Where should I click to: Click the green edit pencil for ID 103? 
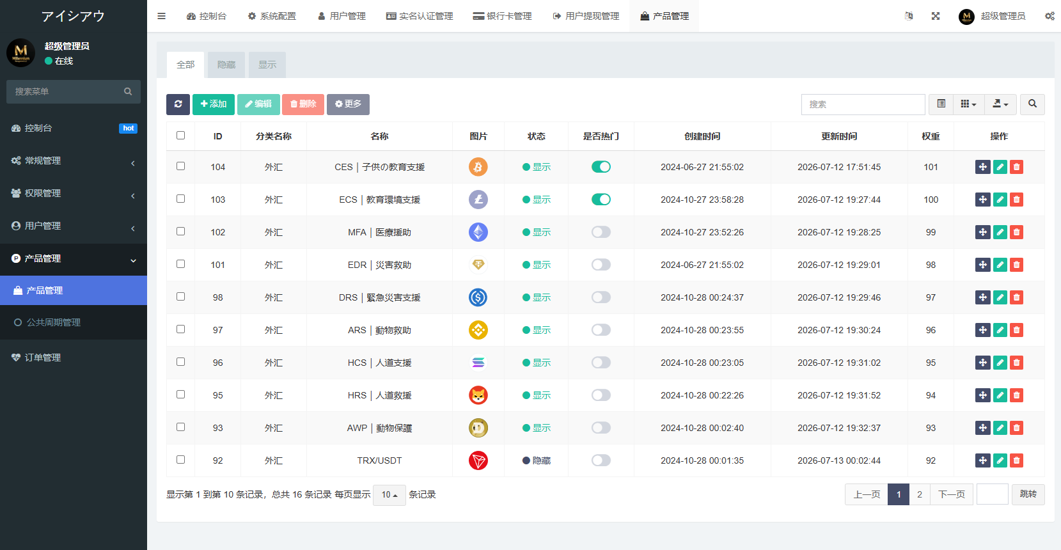pyautogui.click(x=1000, y=200)
